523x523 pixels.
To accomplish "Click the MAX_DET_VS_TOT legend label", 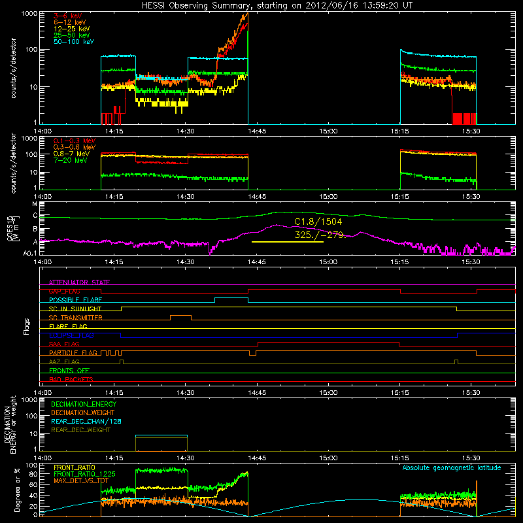I will point(81,481).
